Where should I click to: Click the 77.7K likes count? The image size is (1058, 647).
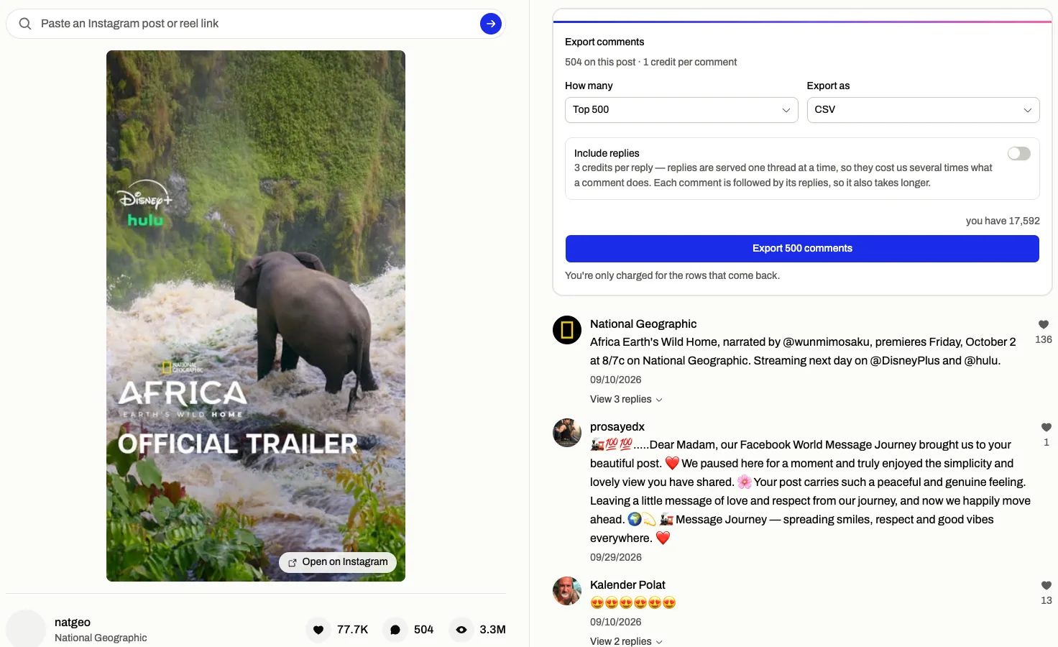pyautogui.click(x=352, y=630)
